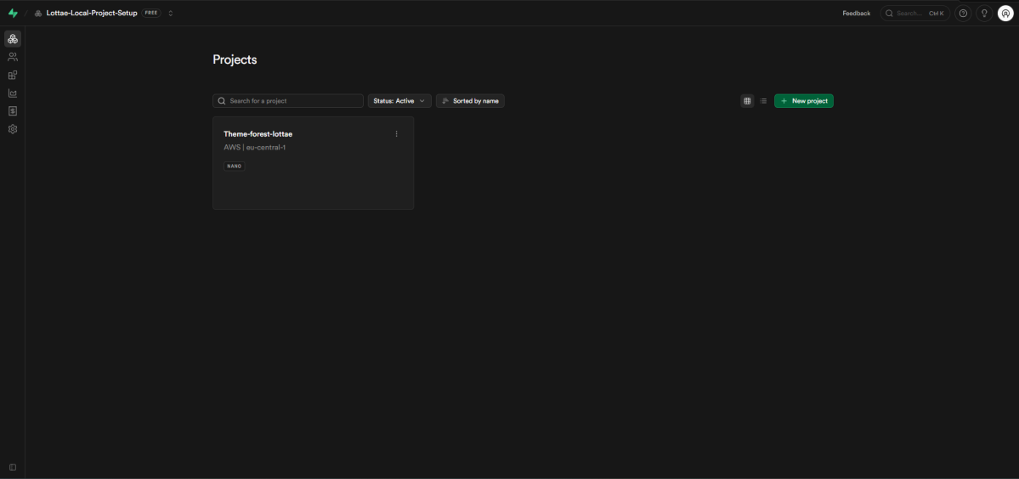This screenshot has width=1019, height=479.
Task: Open the global Search Ctrl K box
Action: click(915, 13)
